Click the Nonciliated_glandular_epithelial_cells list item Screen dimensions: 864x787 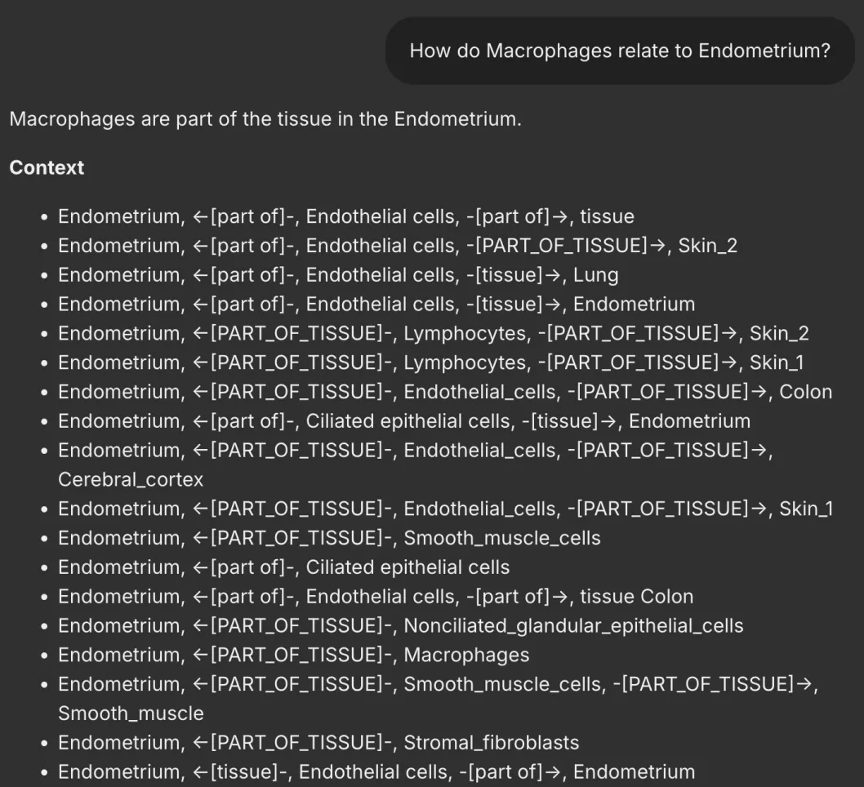coord(400,626)
